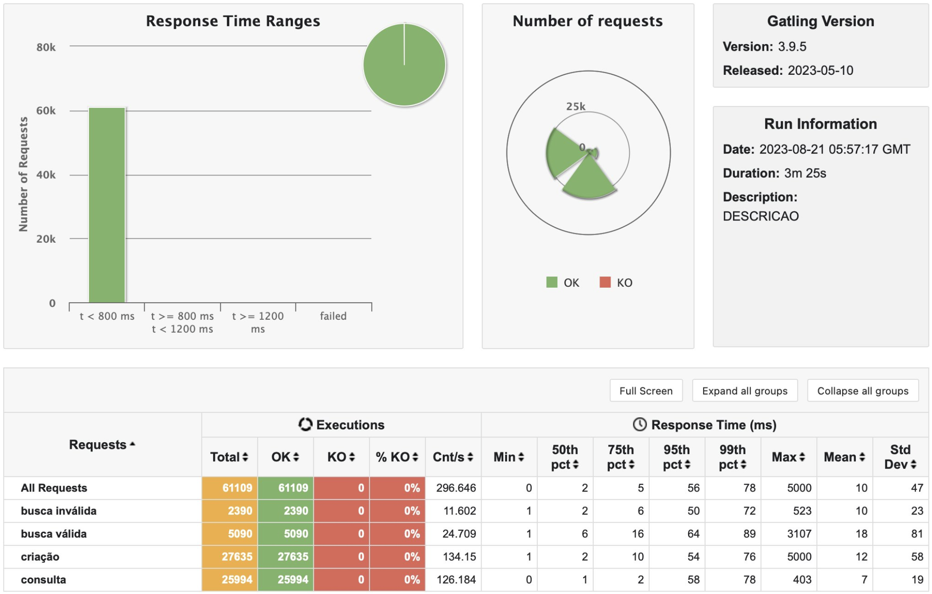
Task: Click busca válida max 3107 value
Action: point(799,534)
